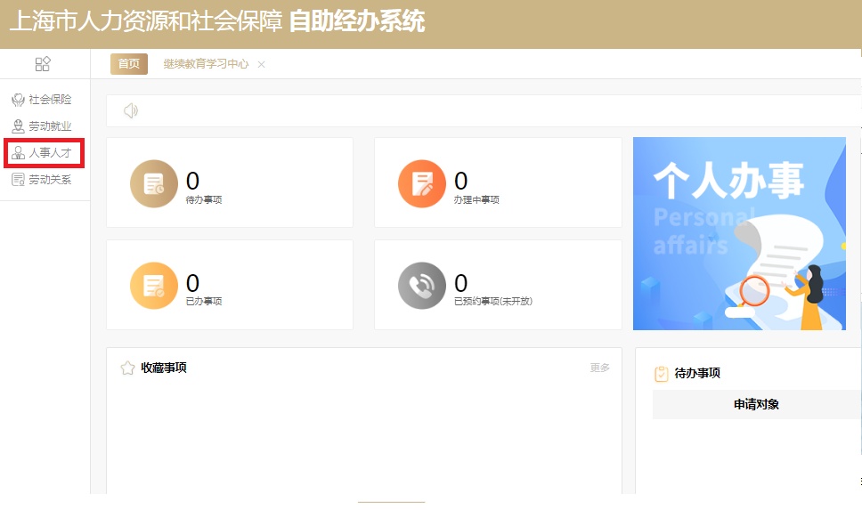Click the 申请对象 column header

point(756,404)
